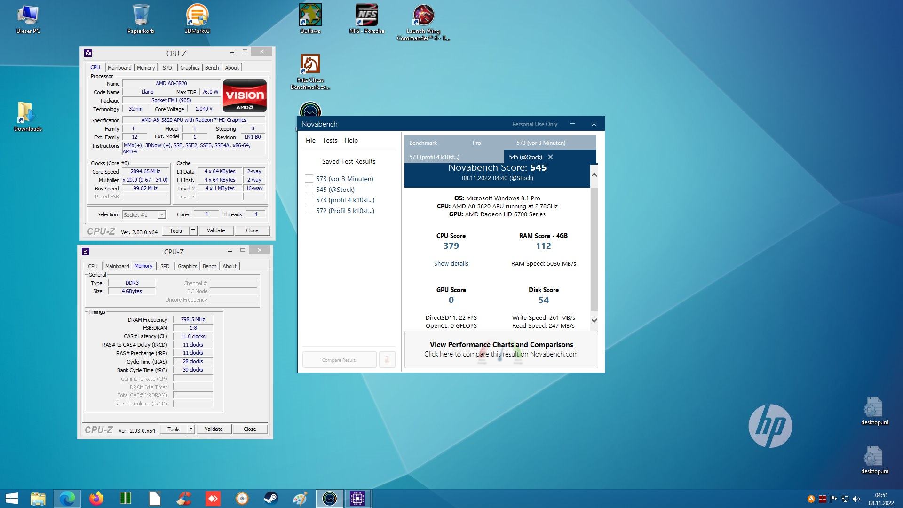
Task: Launch the NFS - Porsche shortcut
Action: pyautogui.click(x=367, y=19)
